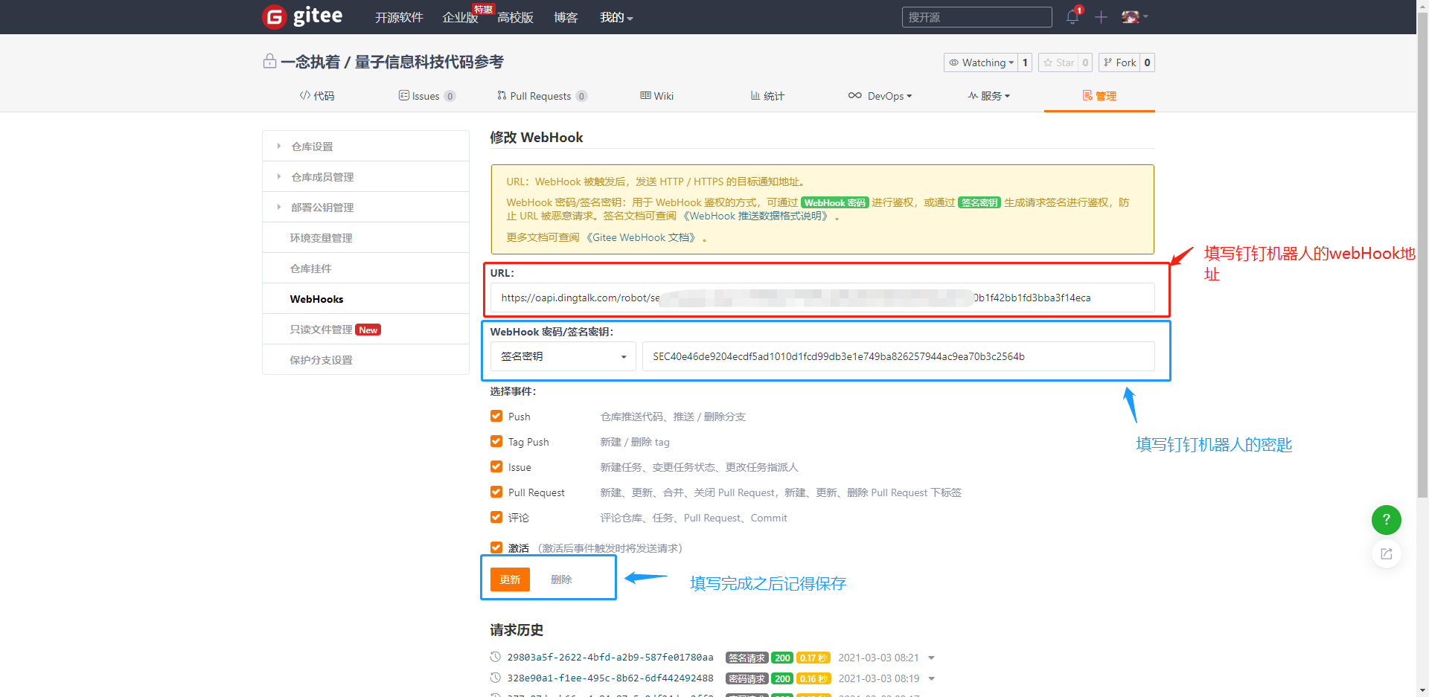Open the Pull Requests tab
Screen dimensions: 1429x697
pos(542,96)
